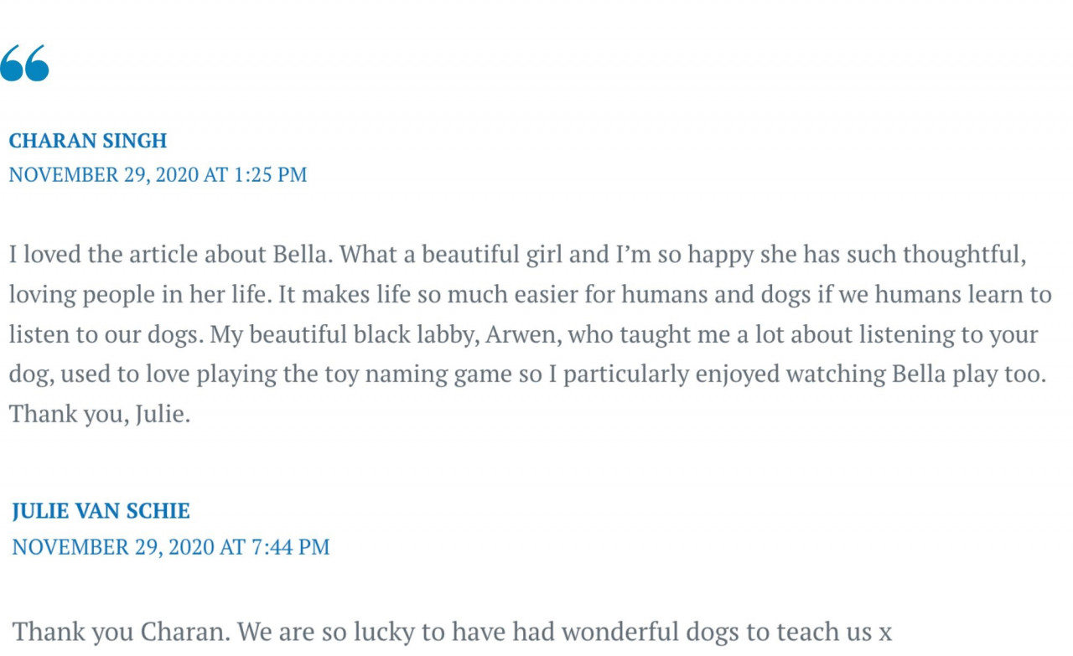Click the "Thank you, Julie." closing line
Screen dimensions: 1073x656
100,415
